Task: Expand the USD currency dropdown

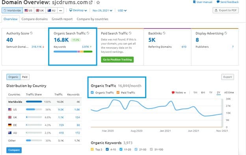Action: (x=122, y=11)
